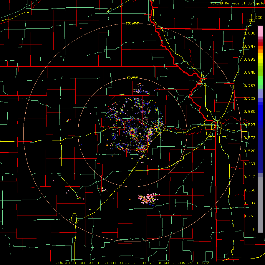Screen dimensions: 265x265
Task: Click the 0.893 legend value
Action: tap(249, 59)
